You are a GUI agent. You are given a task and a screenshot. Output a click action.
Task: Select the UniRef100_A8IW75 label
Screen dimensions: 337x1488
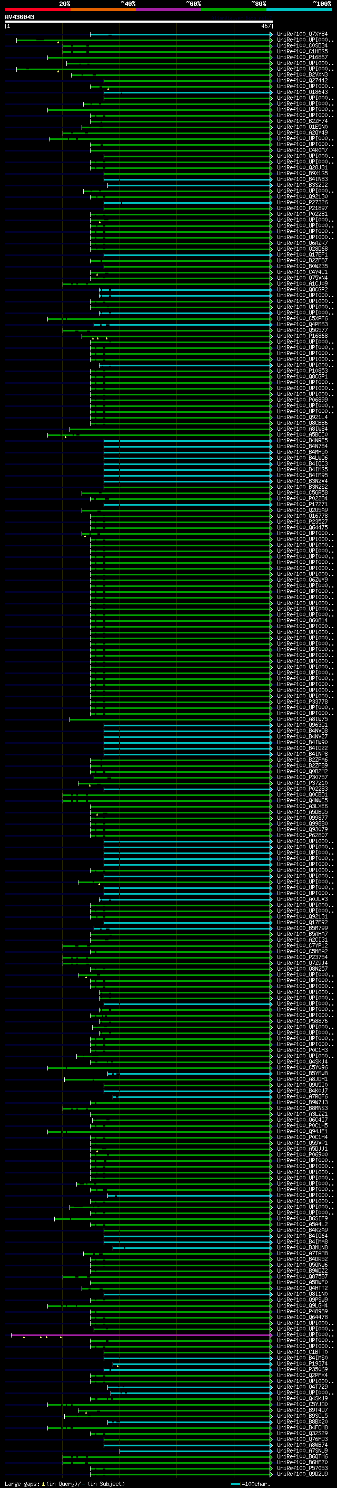click(x=302, y=720)
